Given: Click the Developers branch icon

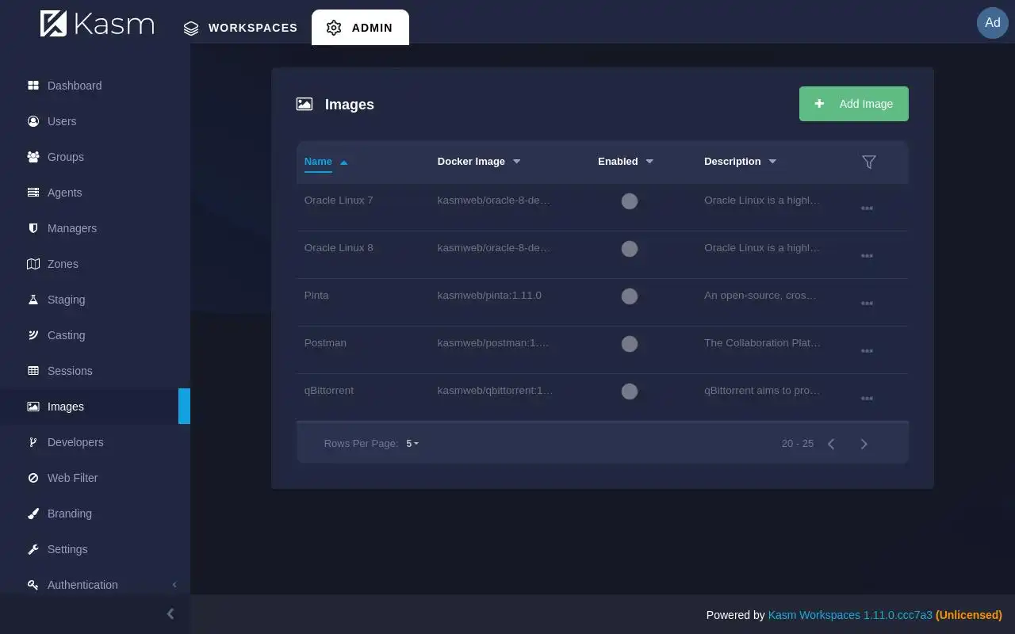Looking at the screenshot, I should pyautogui.click(x=33, y=442).
